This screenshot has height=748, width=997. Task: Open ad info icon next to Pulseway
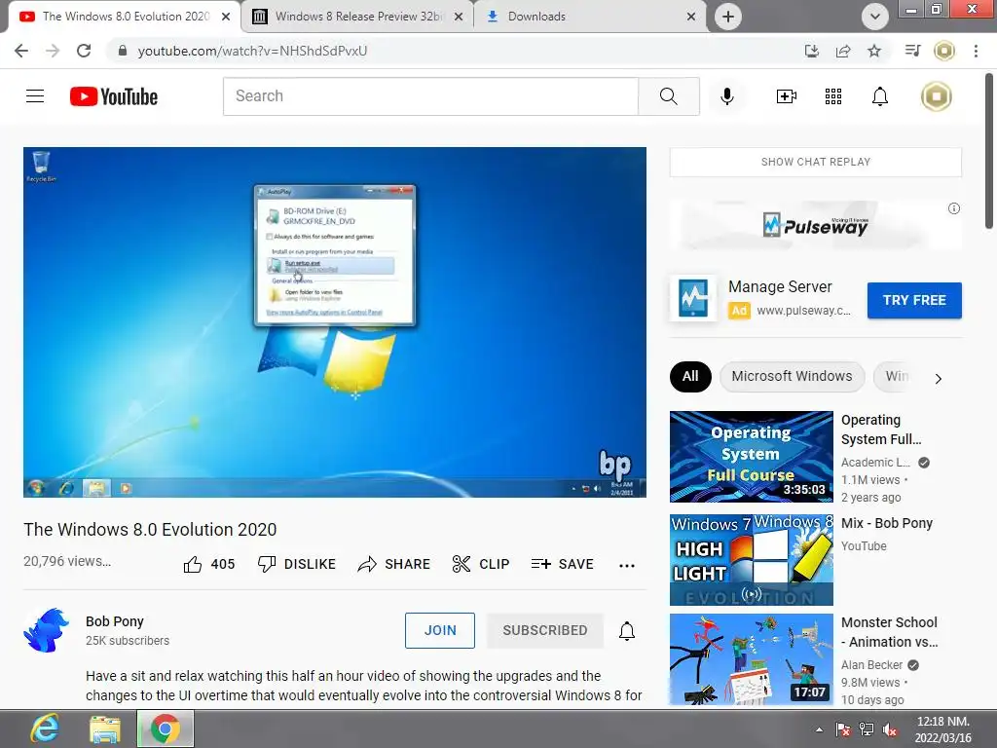coord(953,208)
